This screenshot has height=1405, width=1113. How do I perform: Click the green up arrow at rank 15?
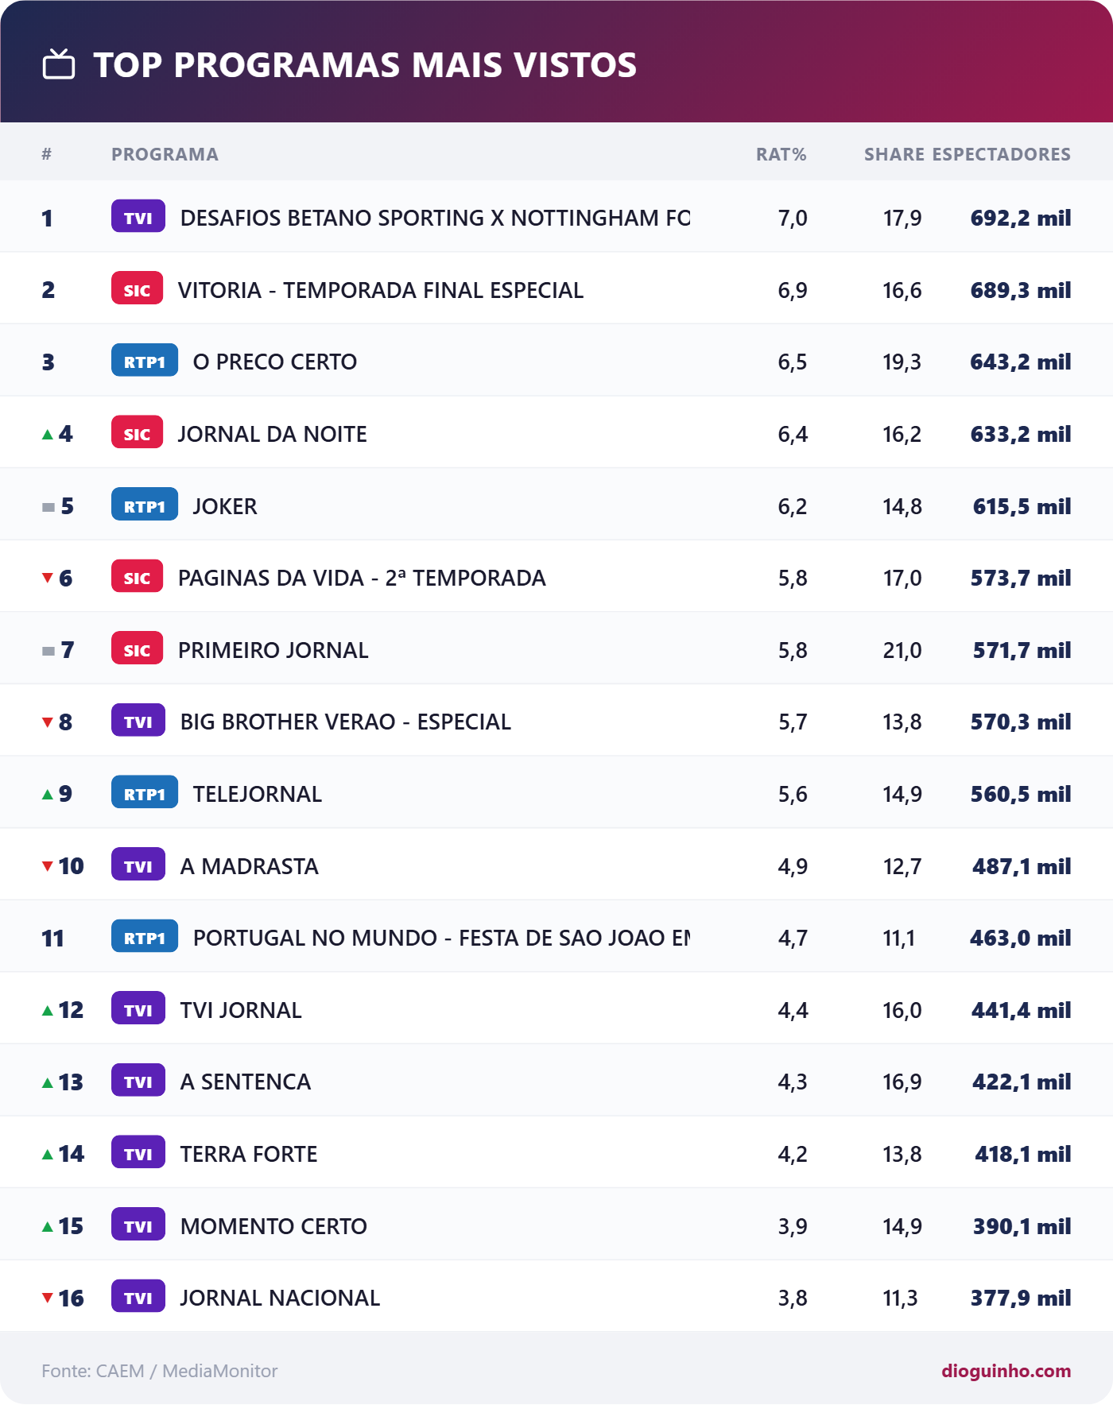tap(48, 1226)
